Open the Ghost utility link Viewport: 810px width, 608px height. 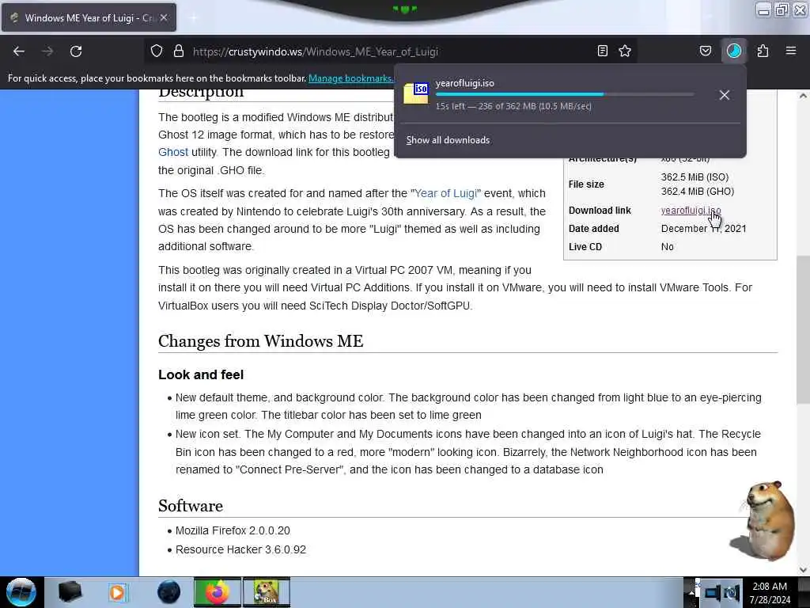[x=173, y=152]
